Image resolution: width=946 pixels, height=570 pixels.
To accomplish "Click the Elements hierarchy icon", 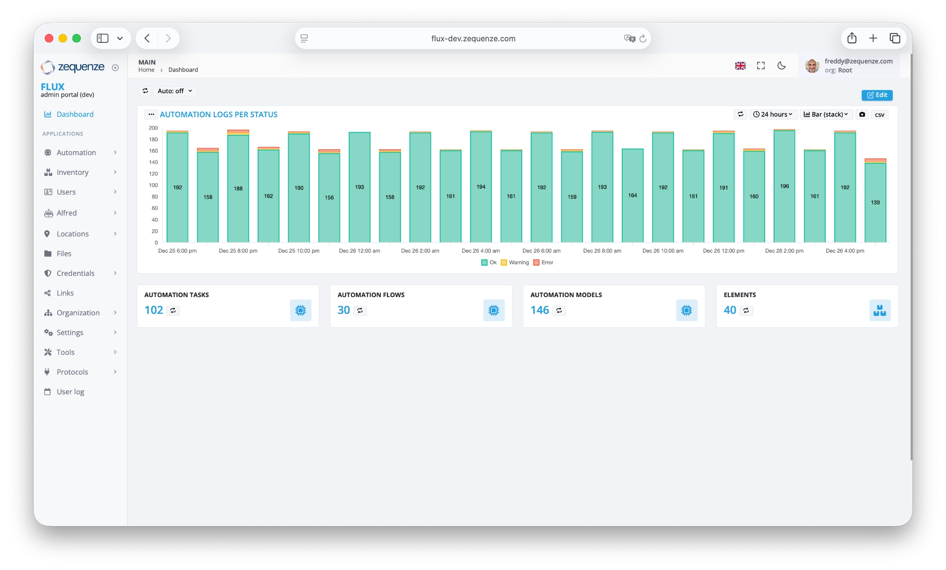I will [x=880, y=310].
